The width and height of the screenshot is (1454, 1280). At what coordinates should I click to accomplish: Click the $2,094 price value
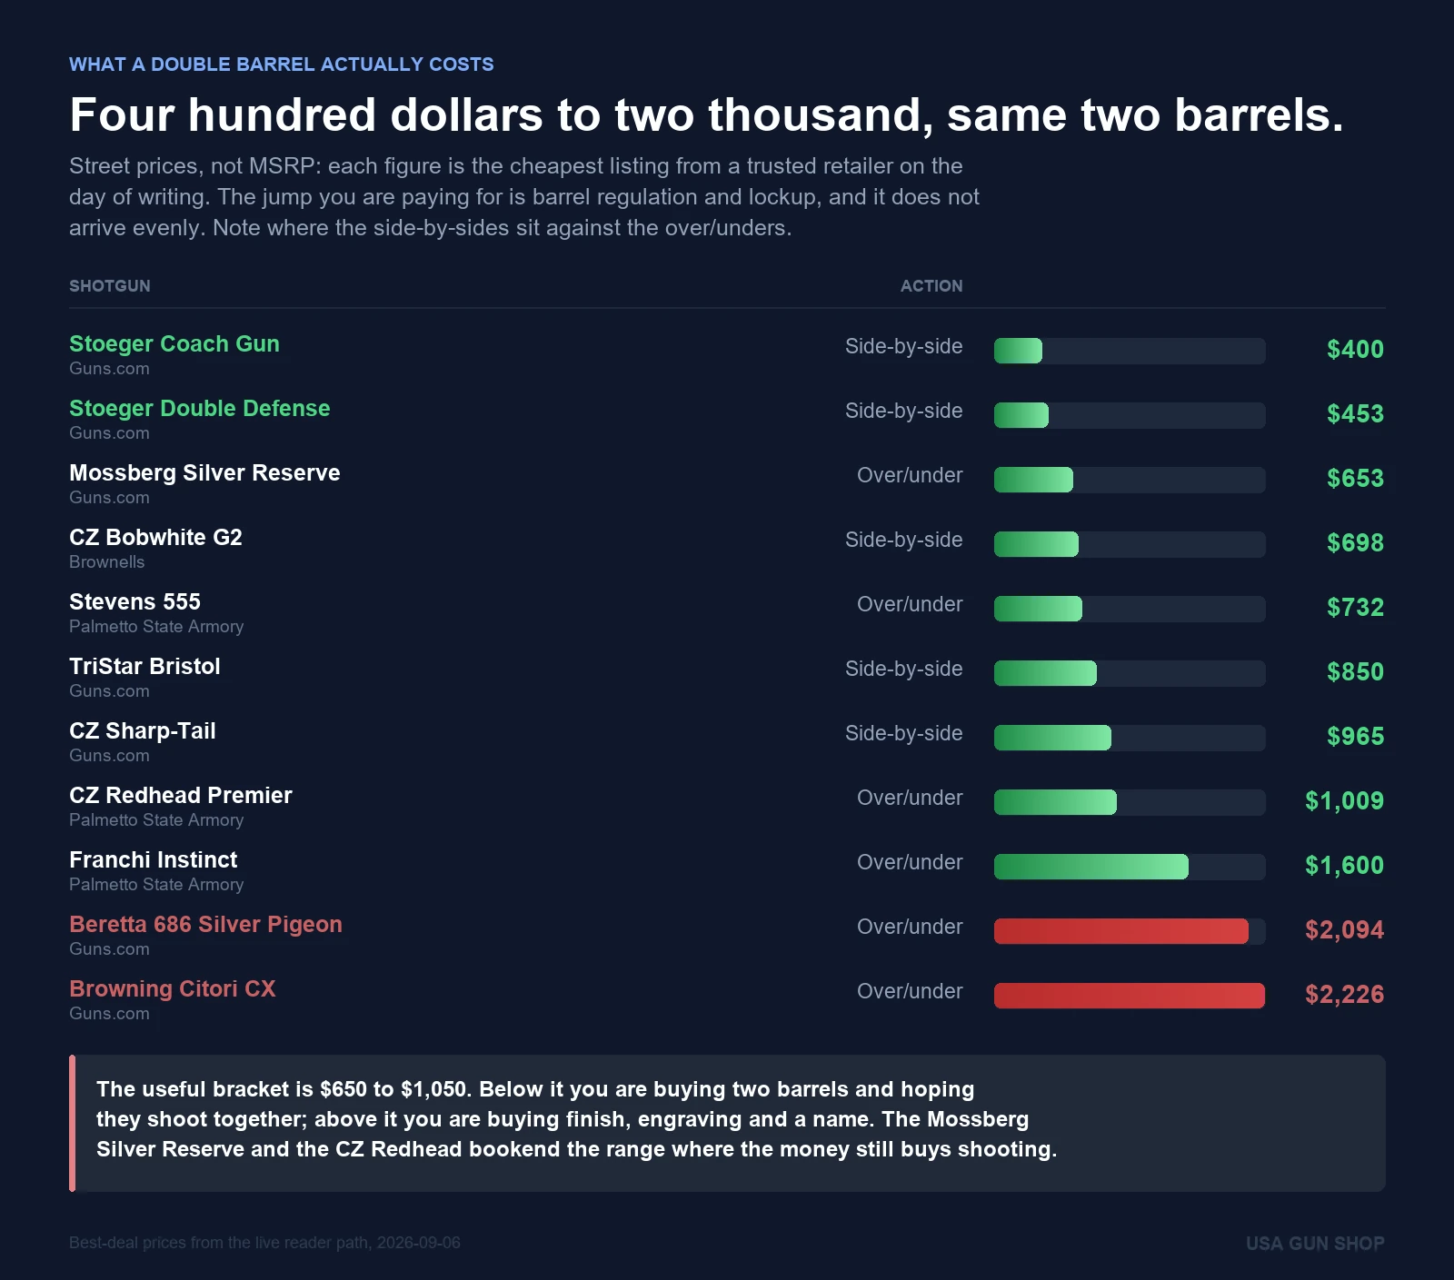pyautogui.click(x=1344, y=930)
